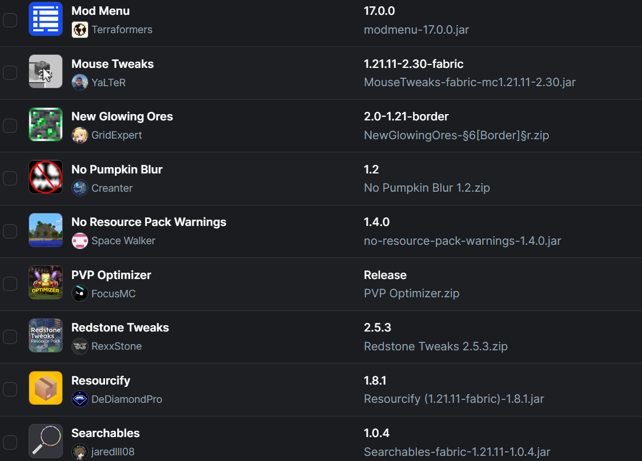Click the No Pumpkin Blur crossed-out icon

[x=46, y=177]
